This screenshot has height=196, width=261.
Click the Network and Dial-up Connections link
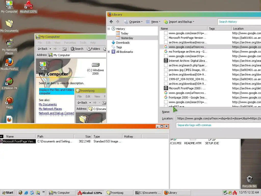pyautogui.click(x=56, y=113)
